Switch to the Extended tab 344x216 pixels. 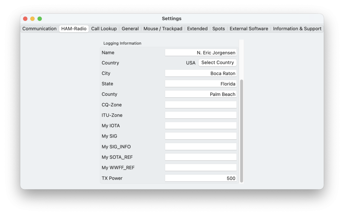(197, 29)
